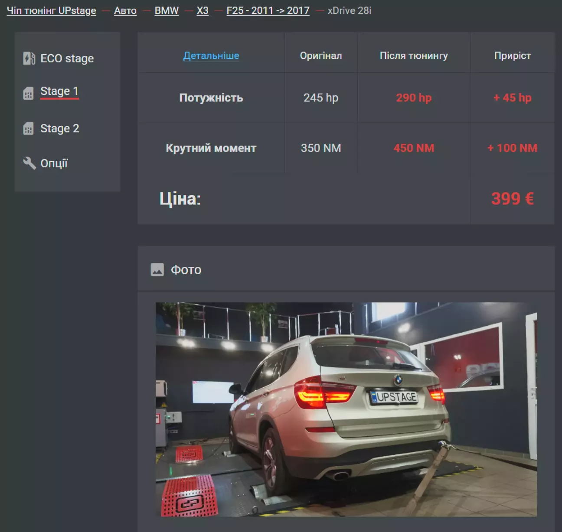The height and width of the screenshot is (532, 562).
Task: Open the ECO stage menu item
Action: pyautogui.click(x=67, y=58)
